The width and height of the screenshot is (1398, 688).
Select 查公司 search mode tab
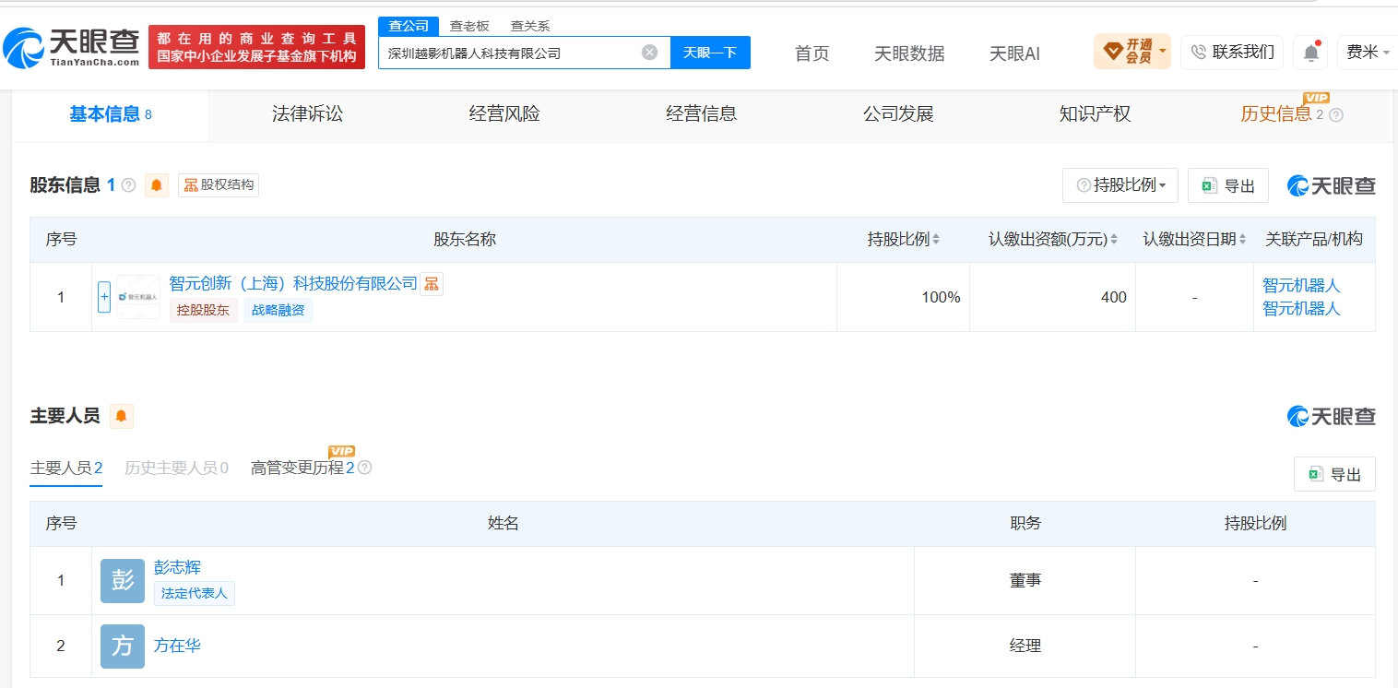(409, 26)
